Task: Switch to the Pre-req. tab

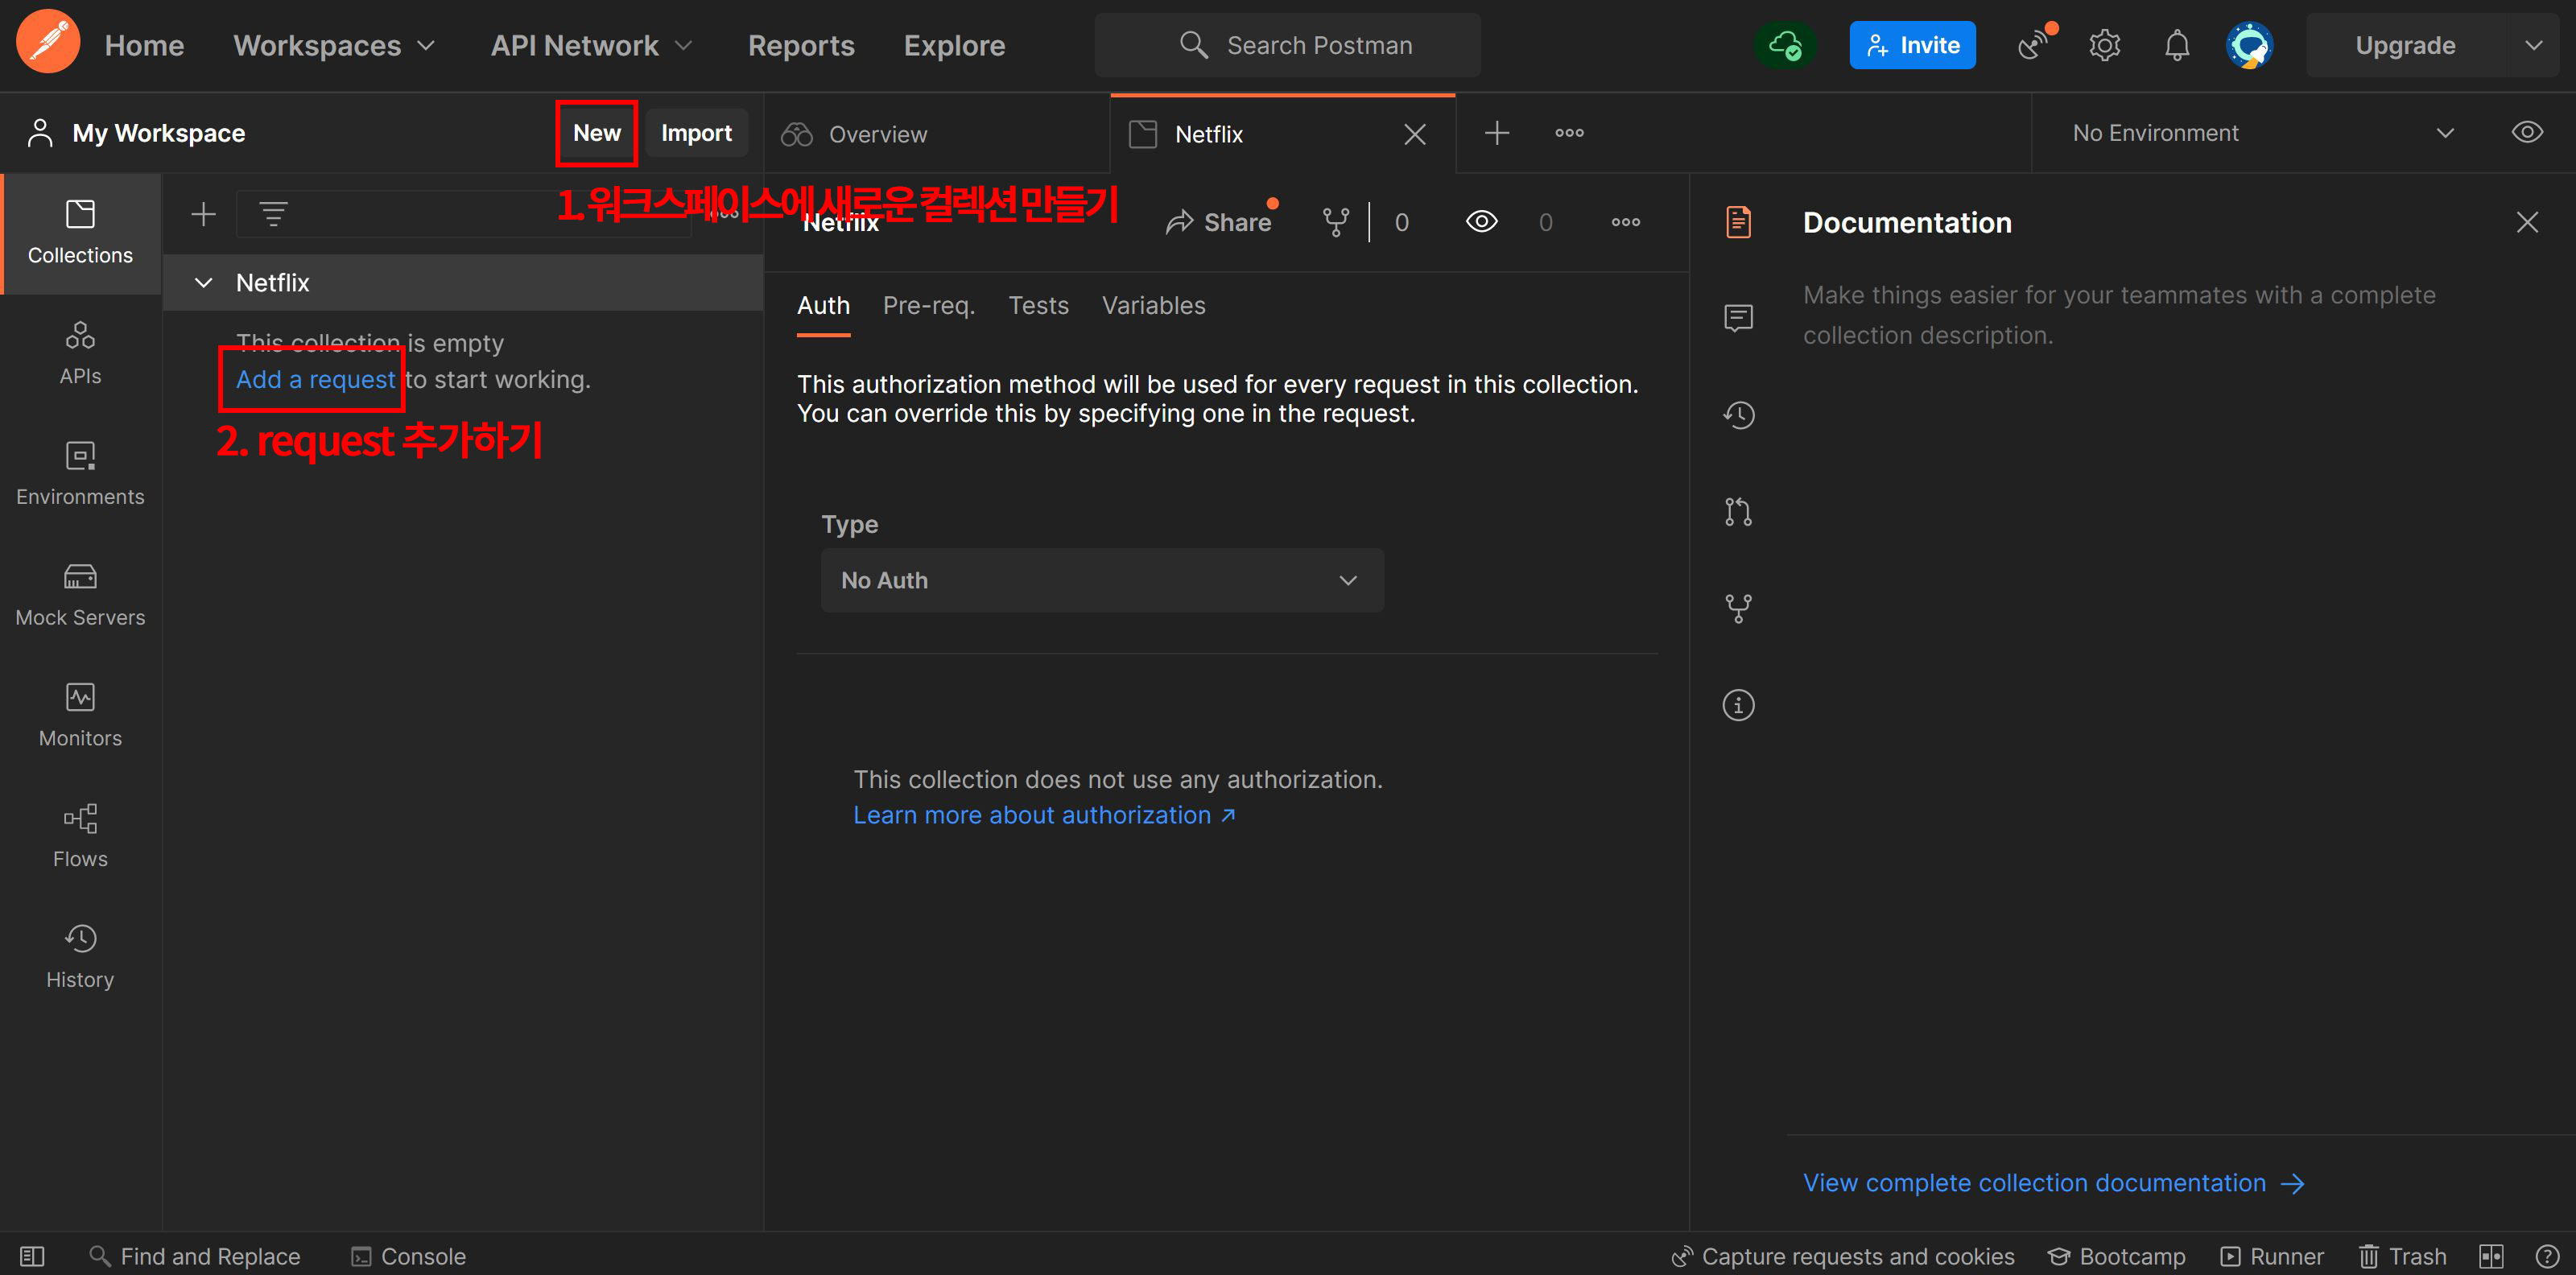Action: pyautogui.click(x=929, y=306)
